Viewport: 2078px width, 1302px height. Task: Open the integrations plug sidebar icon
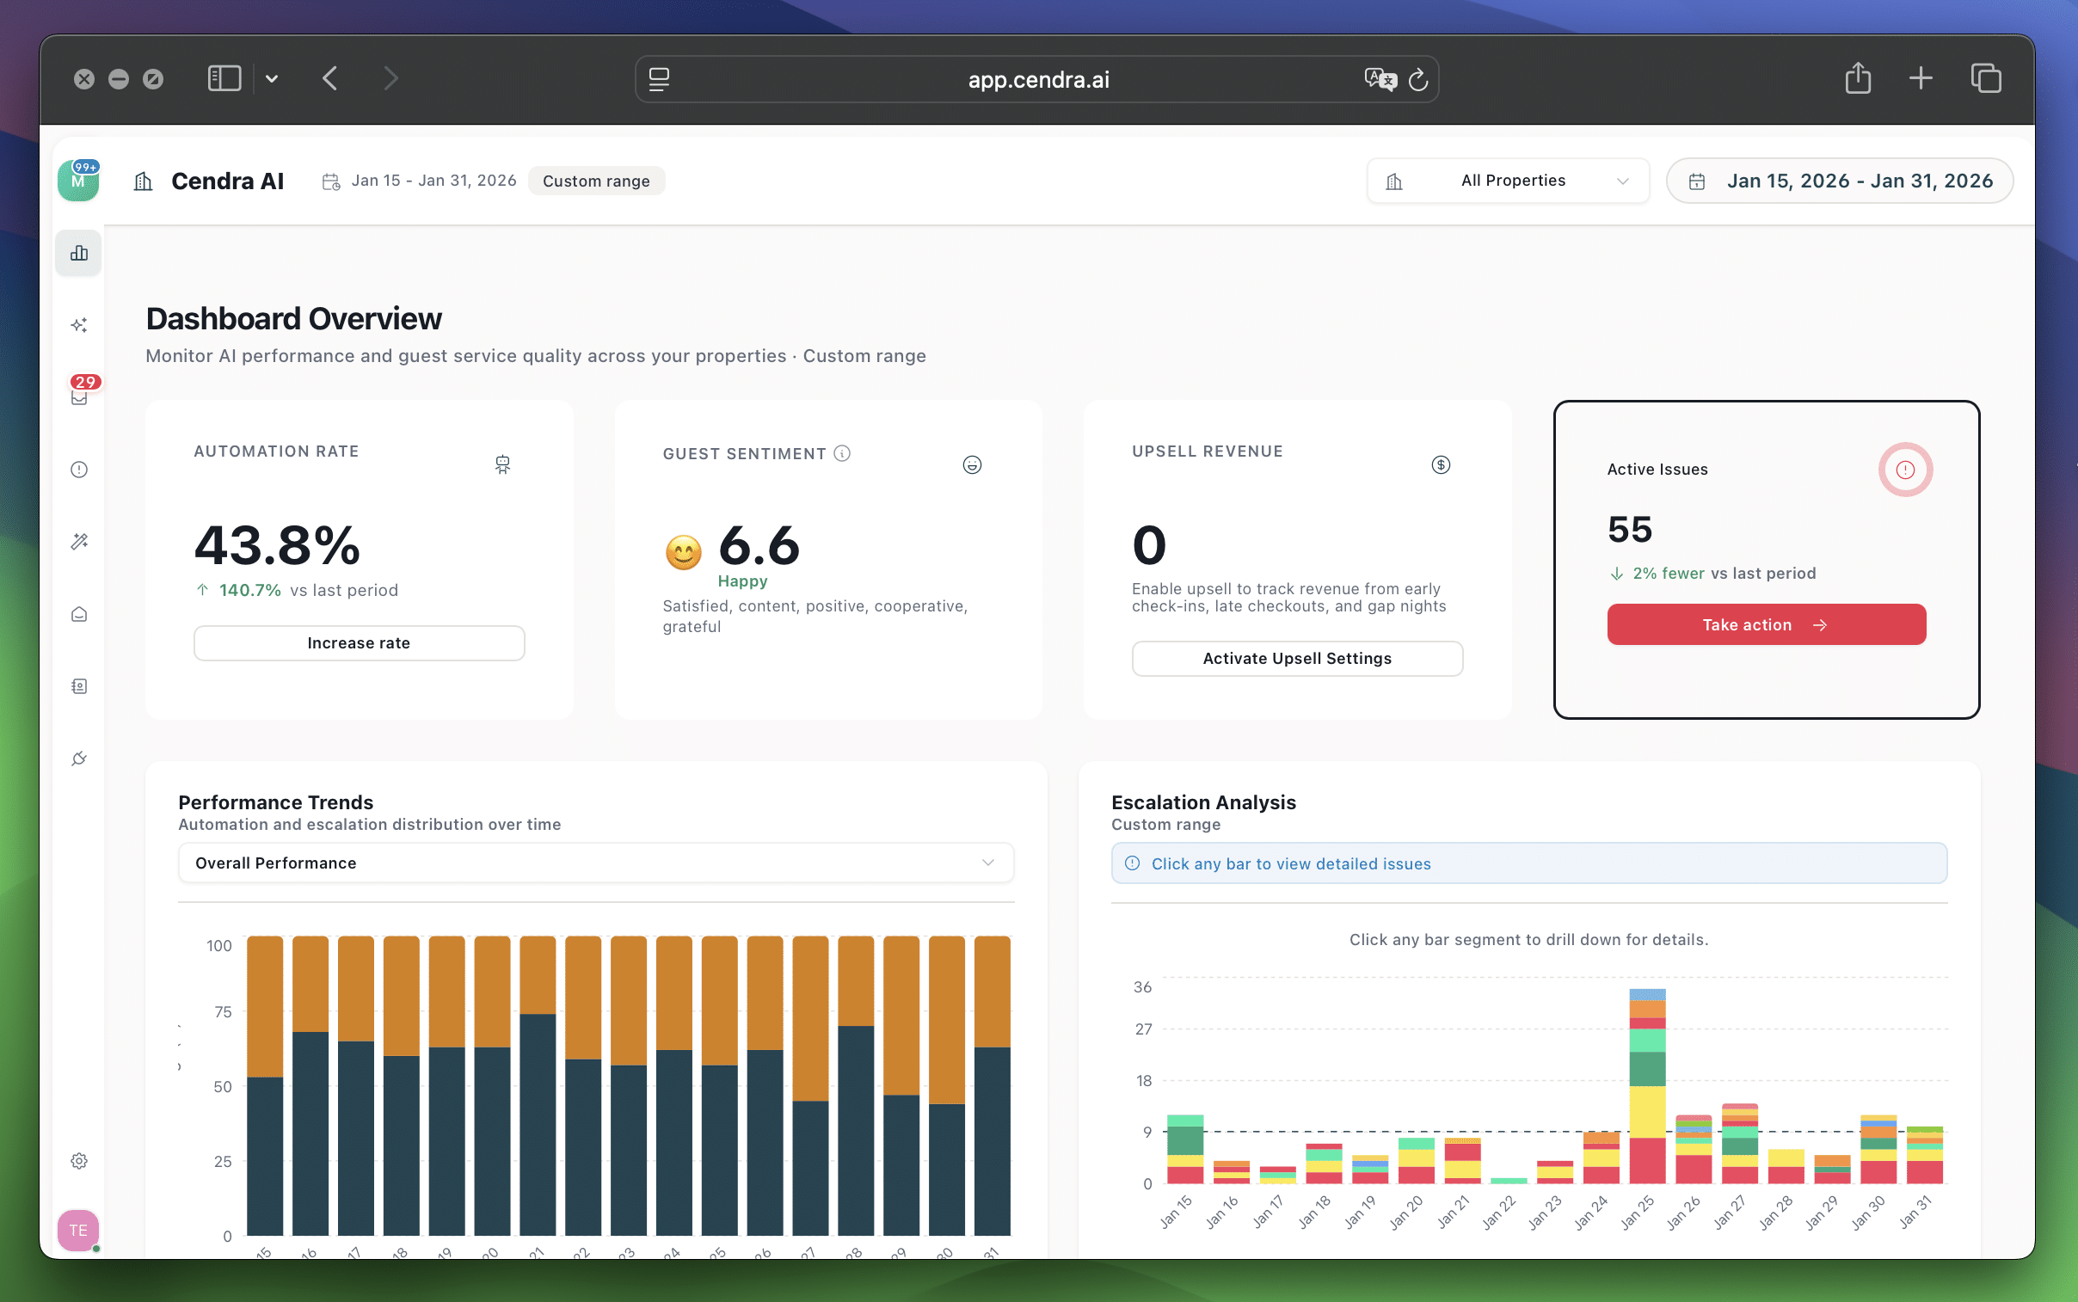(x=78, y=758)
